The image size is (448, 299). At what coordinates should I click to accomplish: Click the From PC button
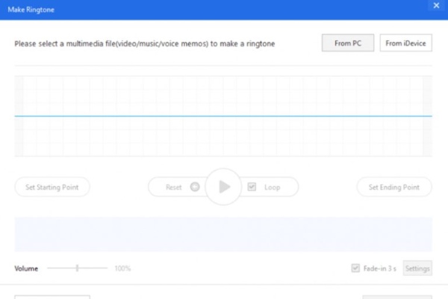(x=348, y=43)
